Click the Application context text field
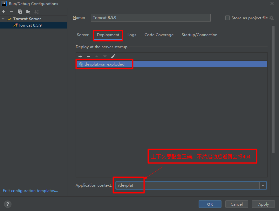Image resolution: width=279 pixels, height=211 pixels. point(188,185)
